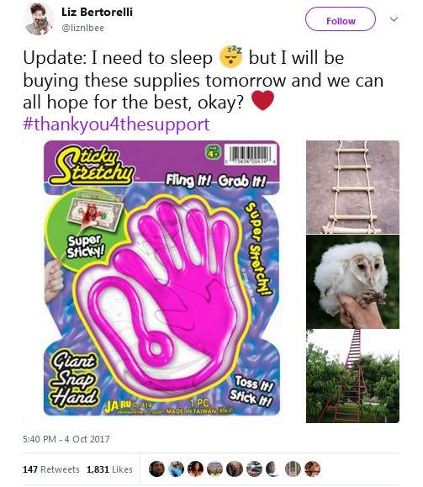The image size is (423, 487).
Task: View the 147 Retweets list
Action: click(x=51, y=469)
